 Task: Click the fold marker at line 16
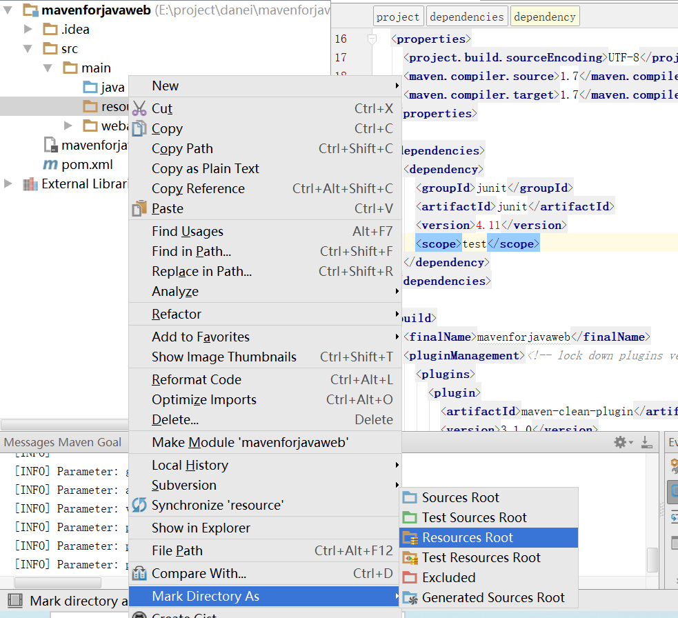pos(372,39)
